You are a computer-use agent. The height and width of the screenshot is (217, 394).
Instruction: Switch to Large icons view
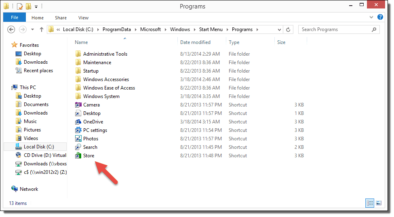point(379,203)
